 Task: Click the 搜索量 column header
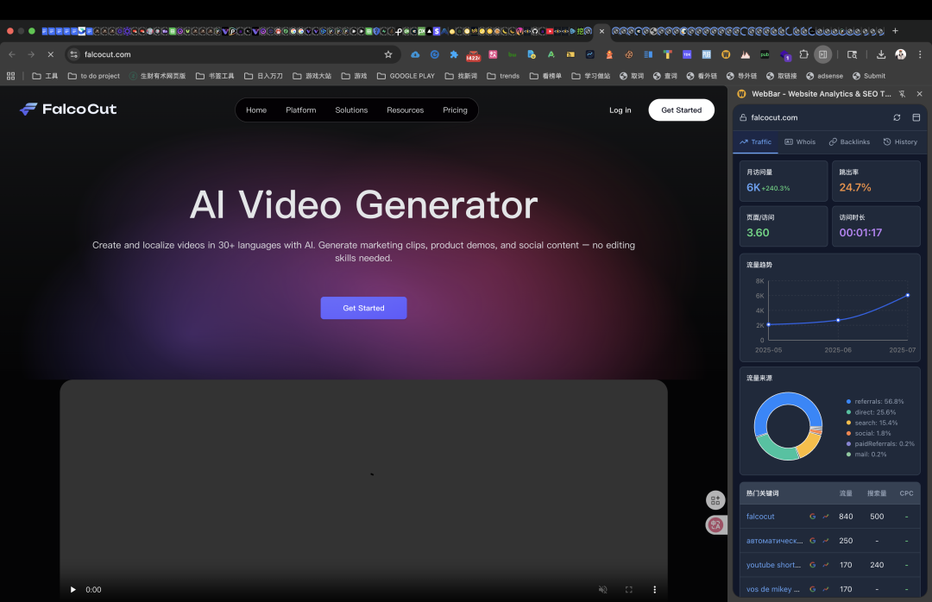click(877, 493)
